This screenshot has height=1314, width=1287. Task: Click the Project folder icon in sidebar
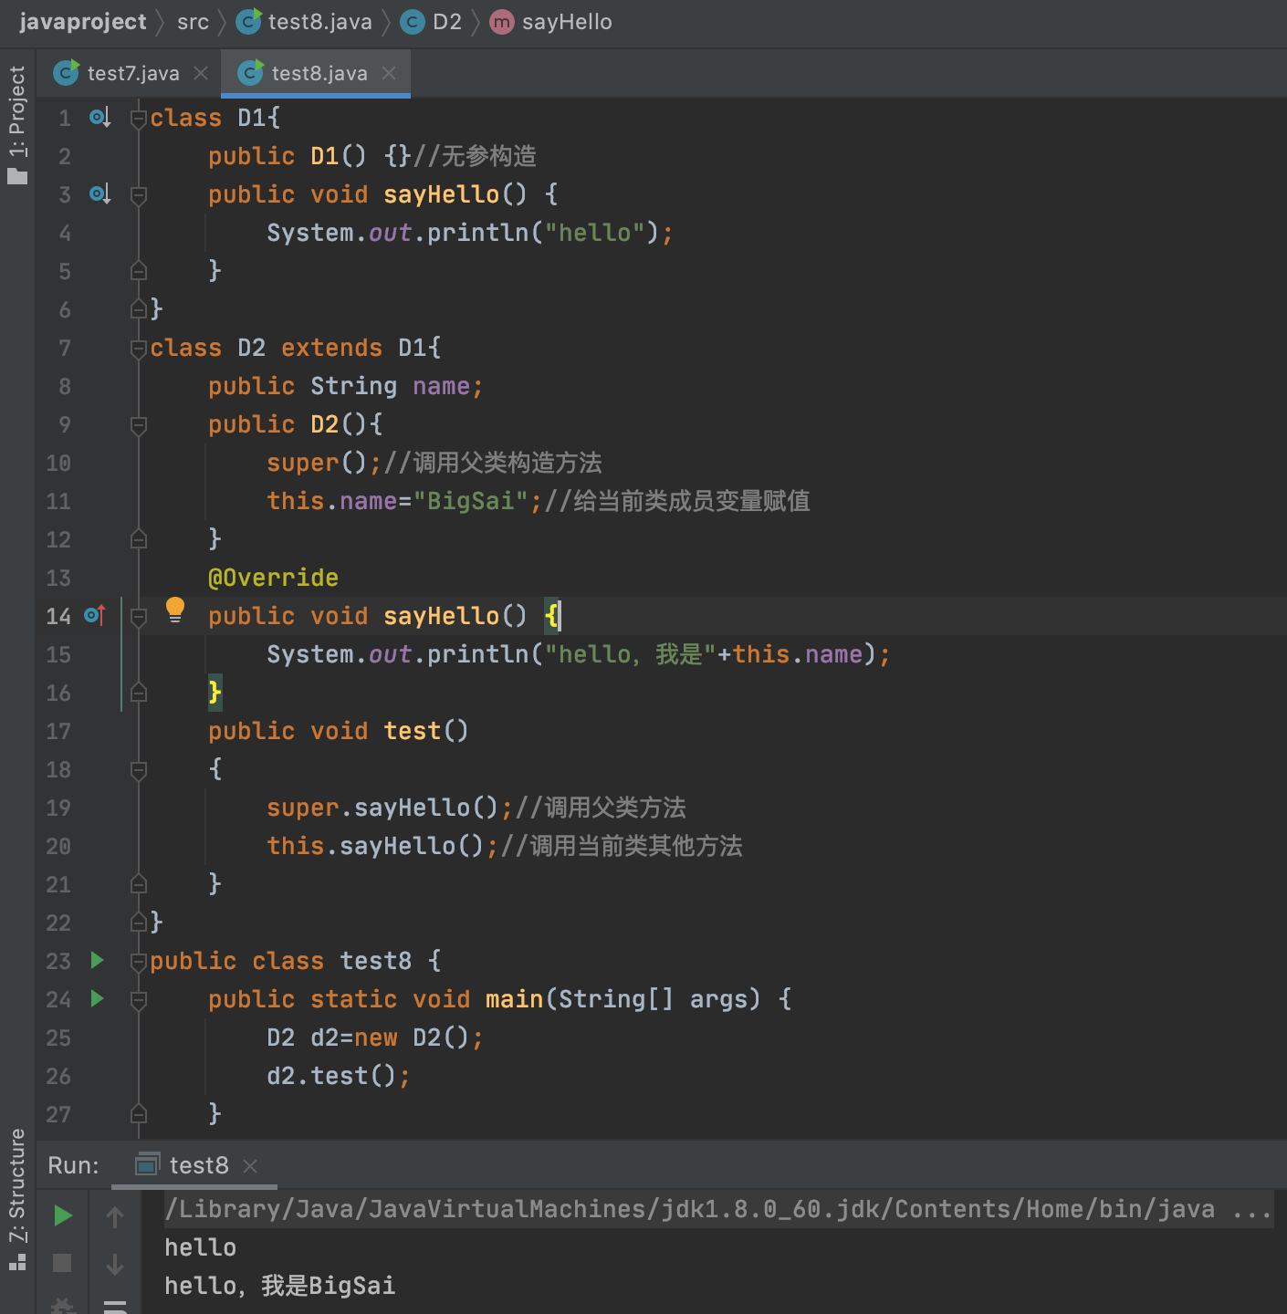pos(17,176)
